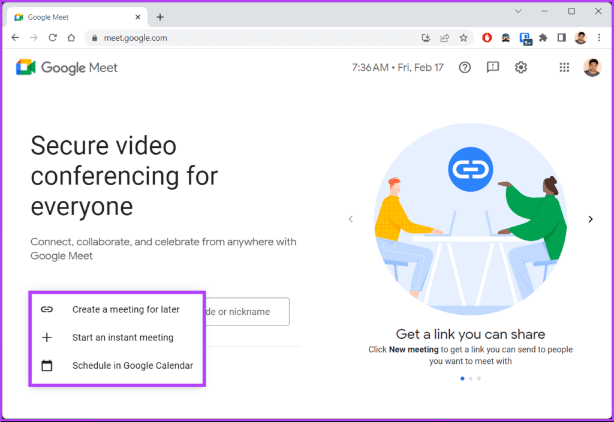This screenshot has height=422, width=614.
Task: Click the code or nickname input field
Action: click(x=247, y=312)
